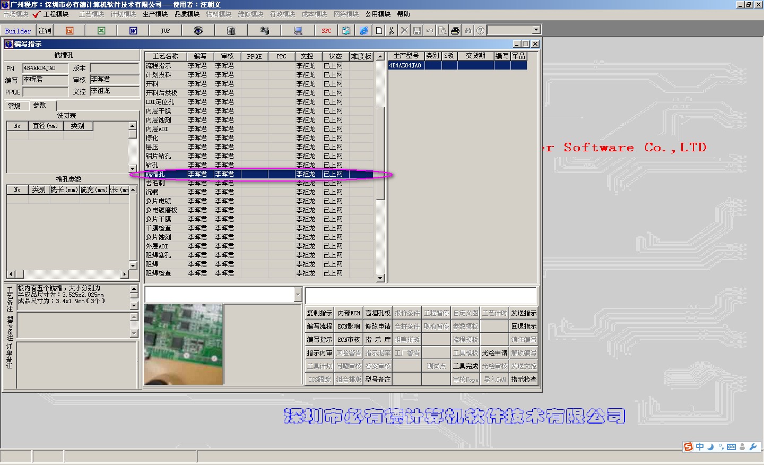Select the 沉铜 process row
This screenshot has height=465, width=764.
pyautogui.click(x=259, y=192)
